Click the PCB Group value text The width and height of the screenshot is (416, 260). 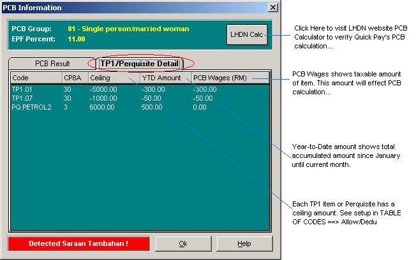click(x=128, y=29)
